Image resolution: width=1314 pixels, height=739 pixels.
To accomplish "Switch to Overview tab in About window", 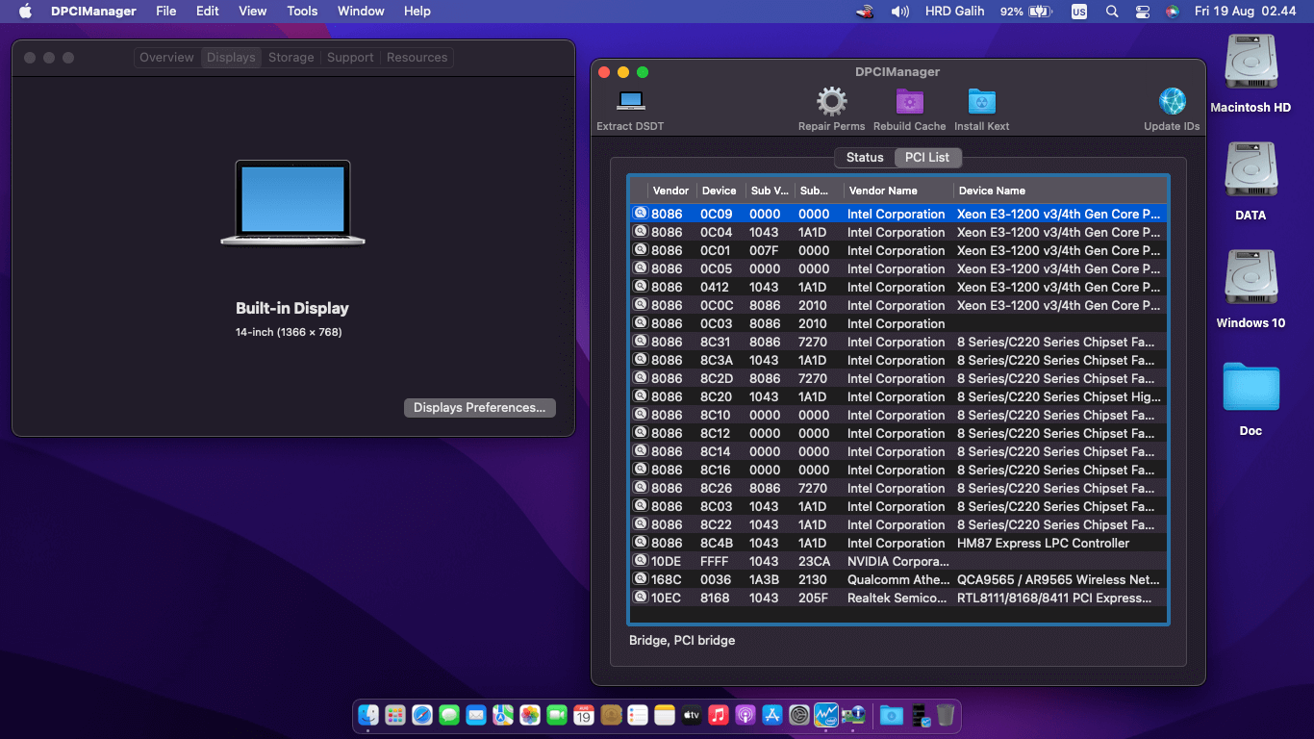I will [x=166, y=58].
